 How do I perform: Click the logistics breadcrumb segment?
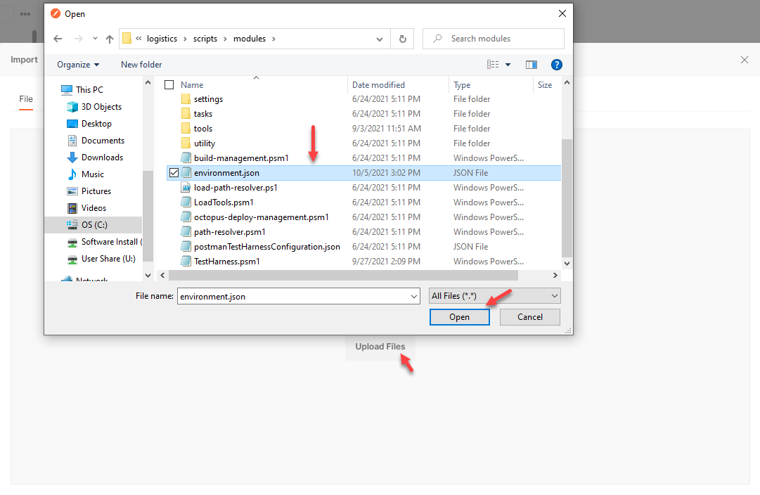point(162,39)
